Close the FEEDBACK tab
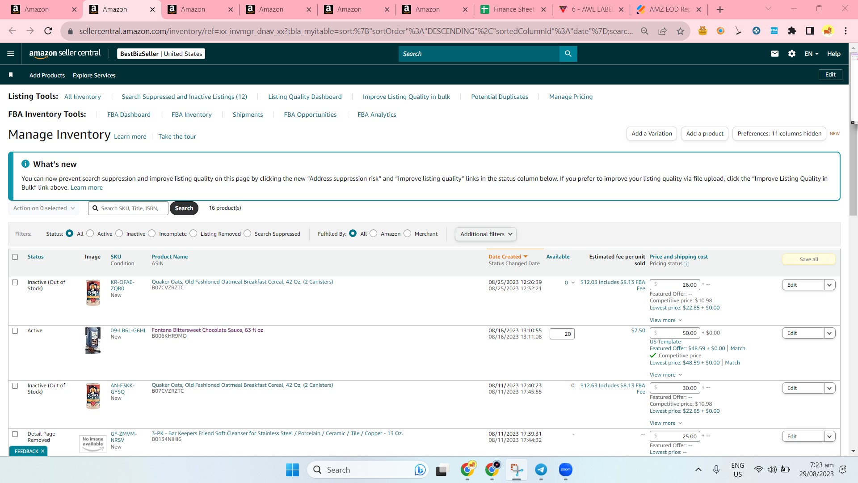Image resolution: width=858 pixels, height=483 pixels. tap(42, 451)
